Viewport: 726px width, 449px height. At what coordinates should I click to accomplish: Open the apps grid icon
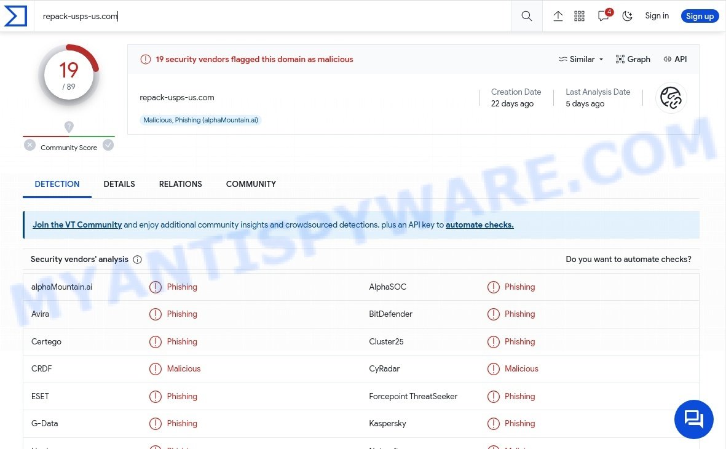point(579,16)
